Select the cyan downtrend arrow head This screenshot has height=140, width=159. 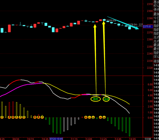tap(137, 28)
